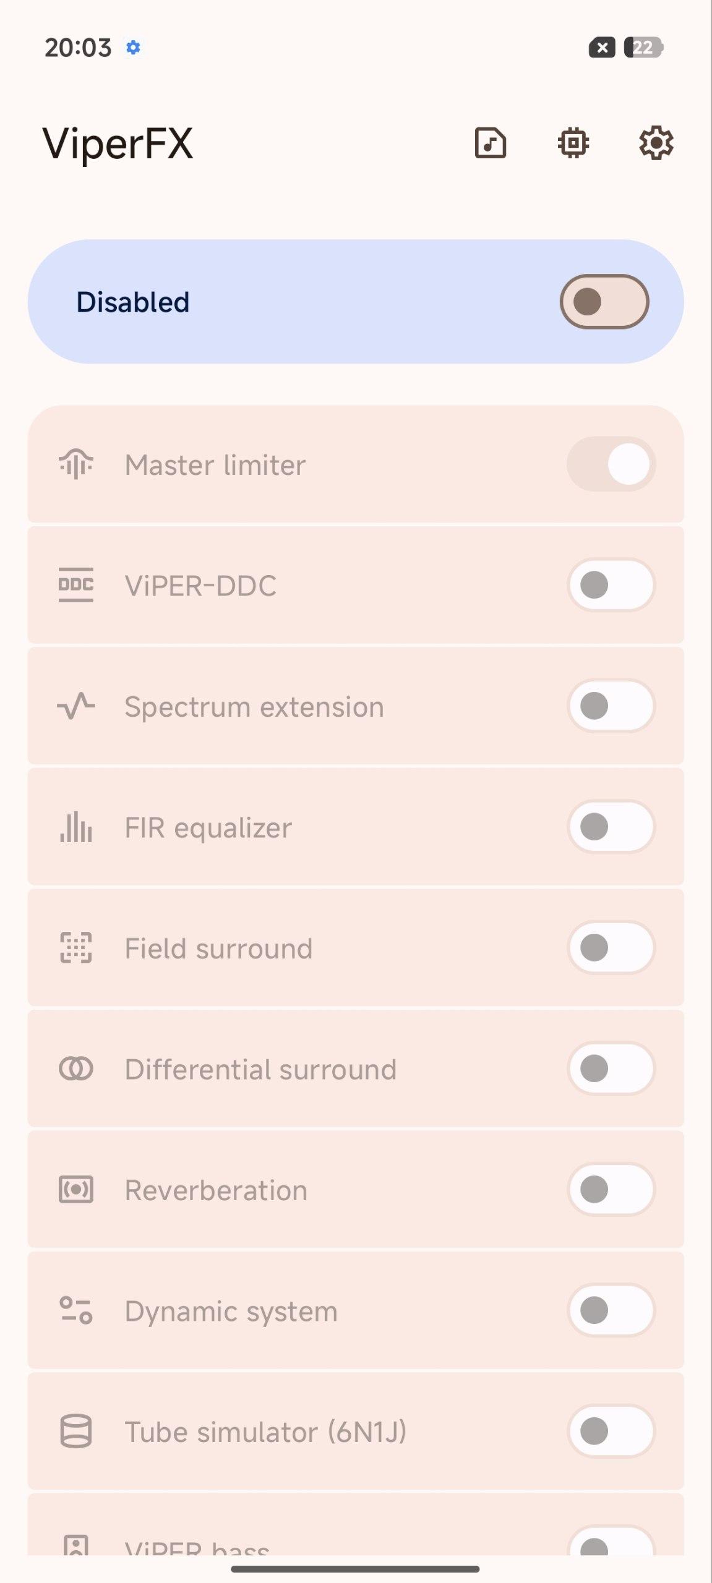The width and height of the screenshot is (712, 1583).
Task: Open the settings gear icon
Action: tap(656, 143)
